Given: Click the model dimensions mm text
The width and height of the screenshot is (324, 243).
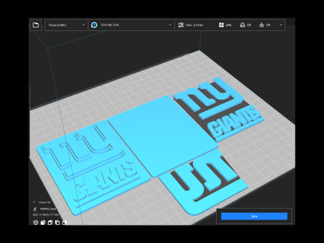Looking at the screenshot, I should (x=46, y=215).
